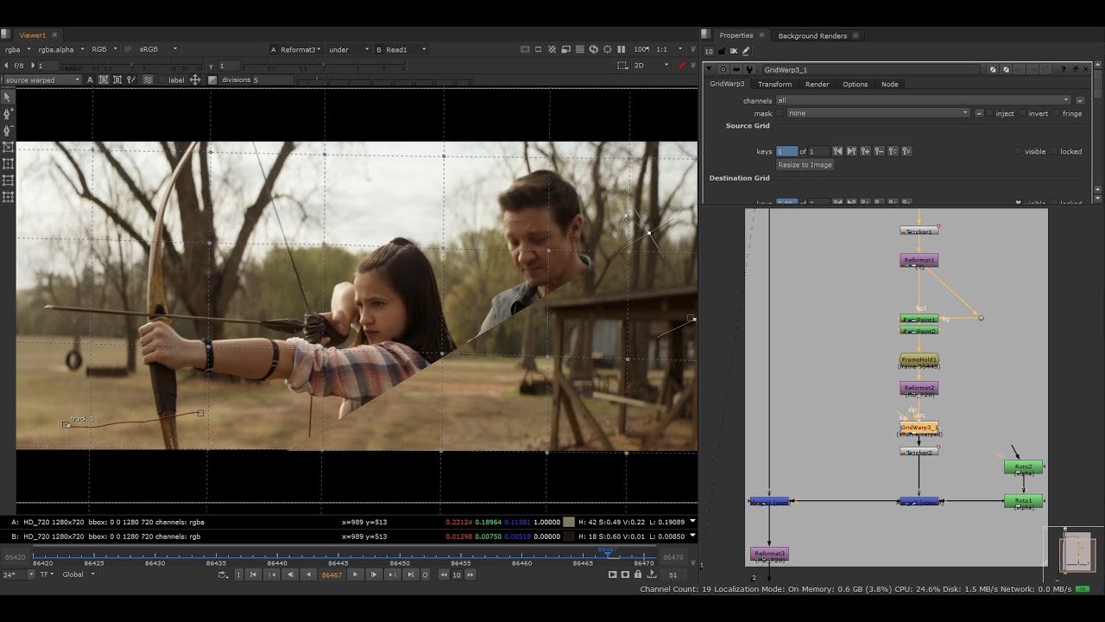The image size is (1105, 622).
Task: Select the arrow selection tool in viewer toolbar
Action: tap(8, 97)
